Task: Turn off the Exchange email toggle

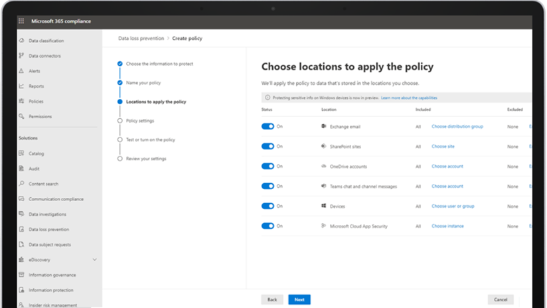Action: [268, 126]
